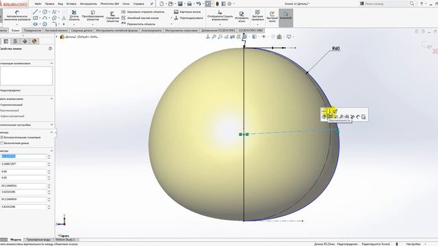438x246 pixels.
Task: Click Convert Entities (Преобразование объектов)
Action: coord(92,16)
